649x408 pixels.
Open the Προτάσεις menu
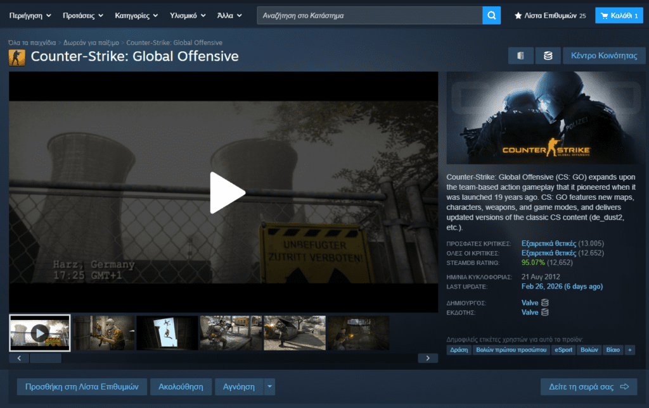(x=84, y=15)
